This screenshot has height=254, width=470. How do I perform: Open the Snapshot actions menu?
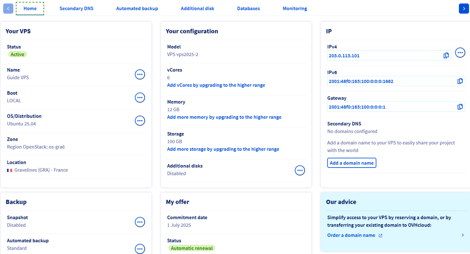140,222
